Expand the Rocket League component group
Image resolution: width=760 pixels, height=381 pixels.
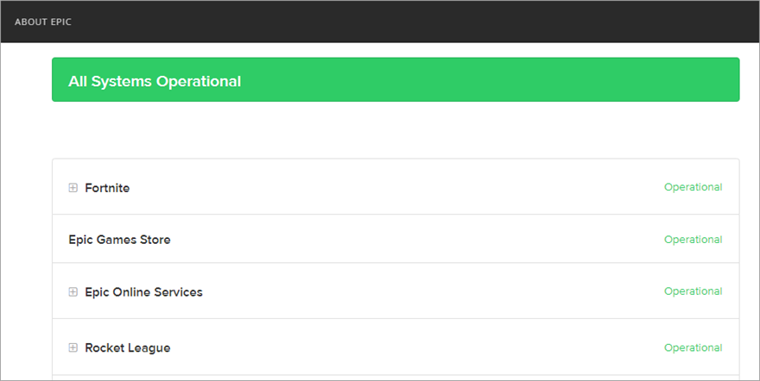tap(73, 348)
